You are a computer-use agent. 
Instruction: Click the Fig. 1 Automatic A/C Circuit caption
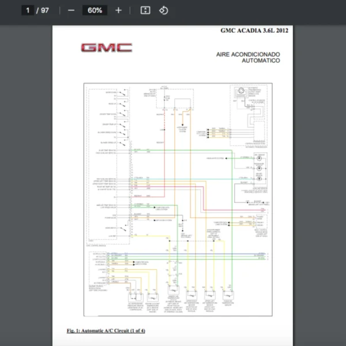[106, 330]
